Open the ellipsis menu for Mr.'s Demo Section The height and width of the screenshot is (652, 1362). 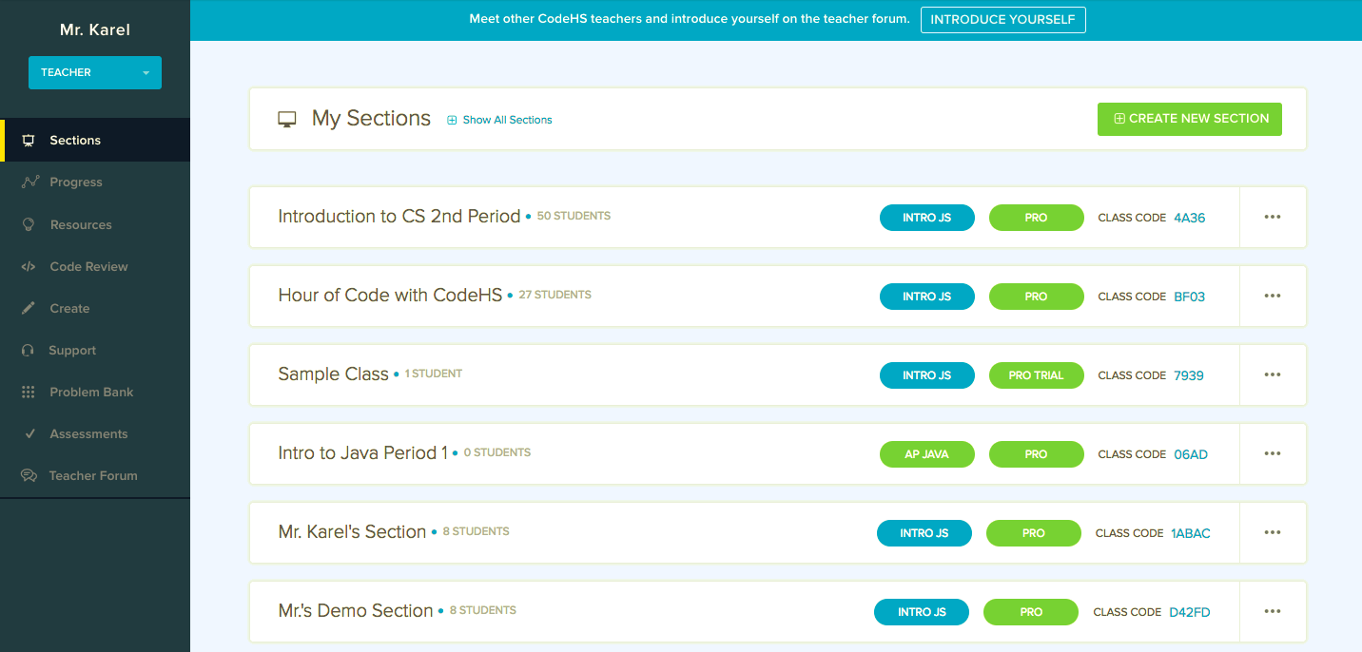pos(1273,611)
